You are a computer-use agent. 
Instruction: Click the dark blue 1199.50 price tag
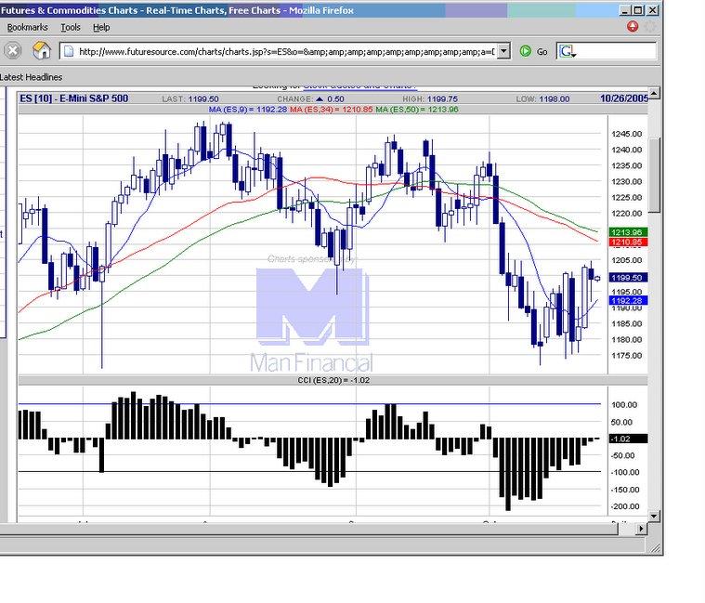[628, 278]
